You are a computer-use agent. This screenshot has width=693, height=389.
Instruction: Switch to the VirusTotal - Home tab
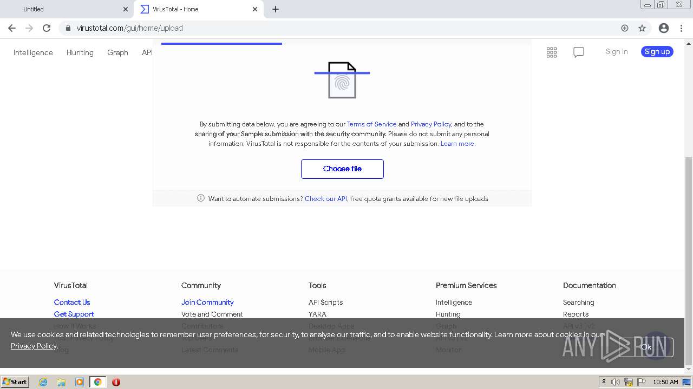(x=199, y=9)
